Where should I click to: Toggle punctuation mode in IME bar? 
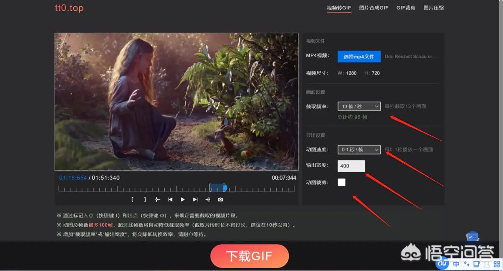466,264
